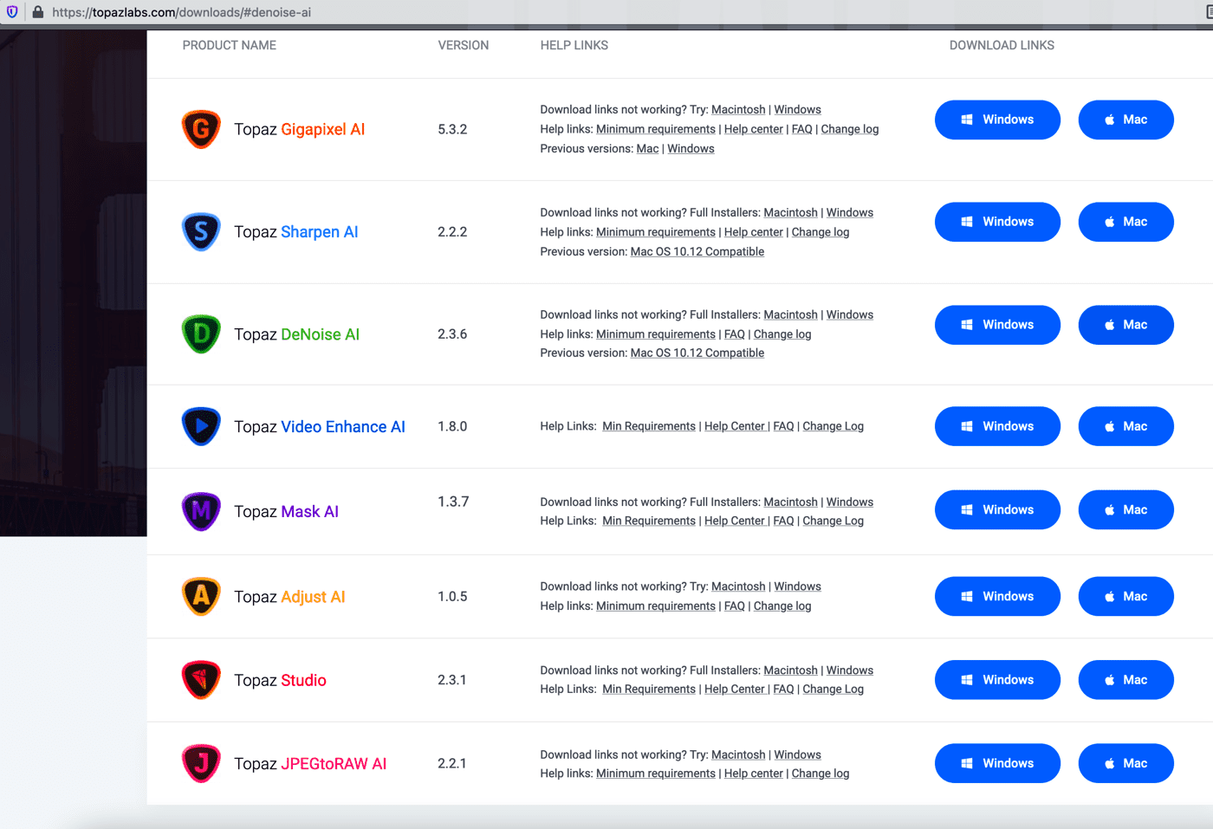The image size is (1213, 829).
Task: Open JPEGtoRAW AI alternate Macintosh download link
Action: (738, 755)
